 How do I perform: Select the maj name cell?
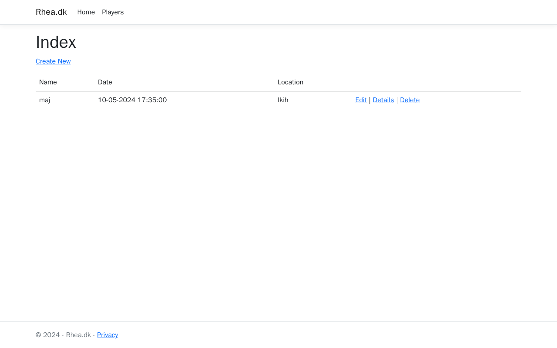[44, 100]
